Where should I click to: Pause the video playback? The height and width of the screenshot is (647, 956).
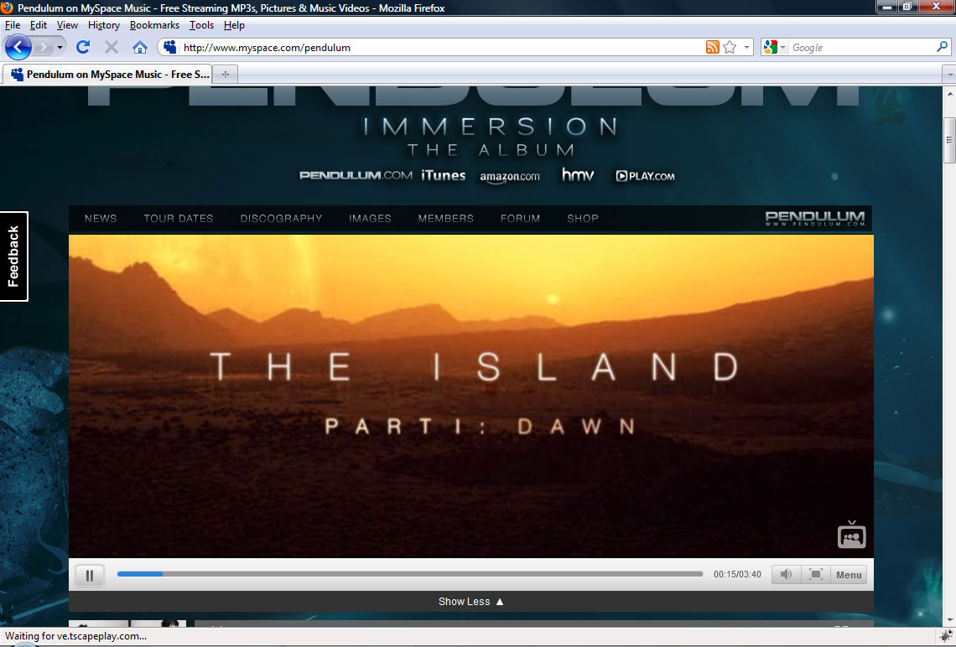(90, 574)
